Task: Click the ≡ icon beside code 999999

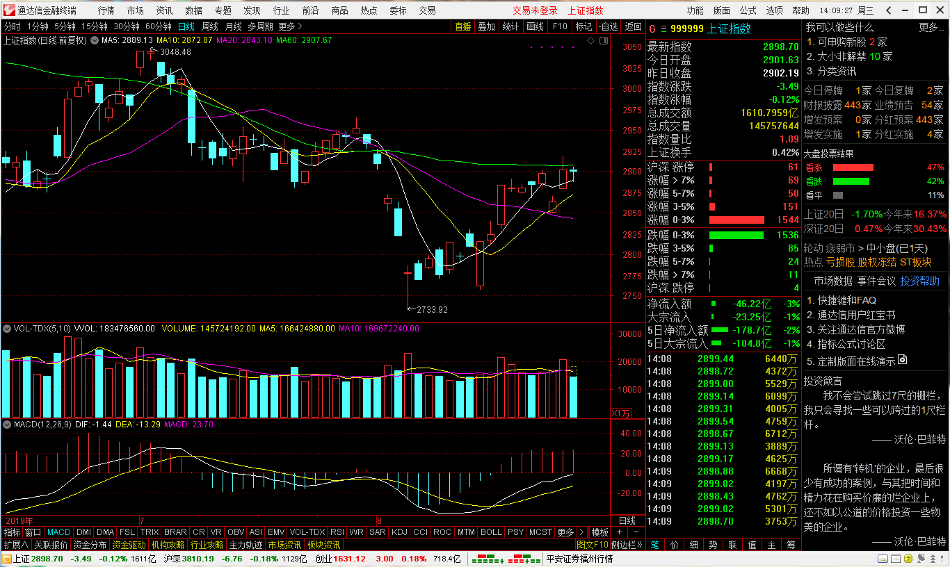Action: pos(663,28)
